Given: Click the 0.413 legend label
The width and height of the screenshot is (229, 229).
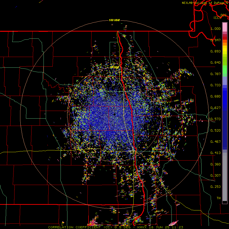Looking at the screenshot, I should [x=216, y=153].
